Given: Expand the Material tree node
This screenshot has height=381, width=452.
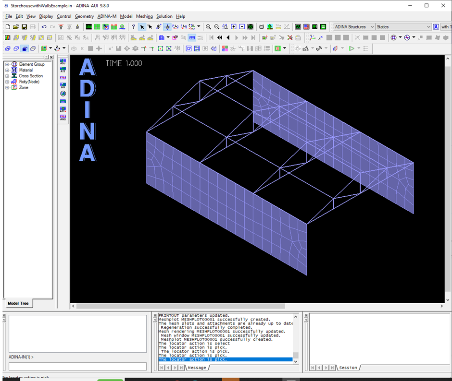Looking at the screenshot, I should tap(7, 70).
